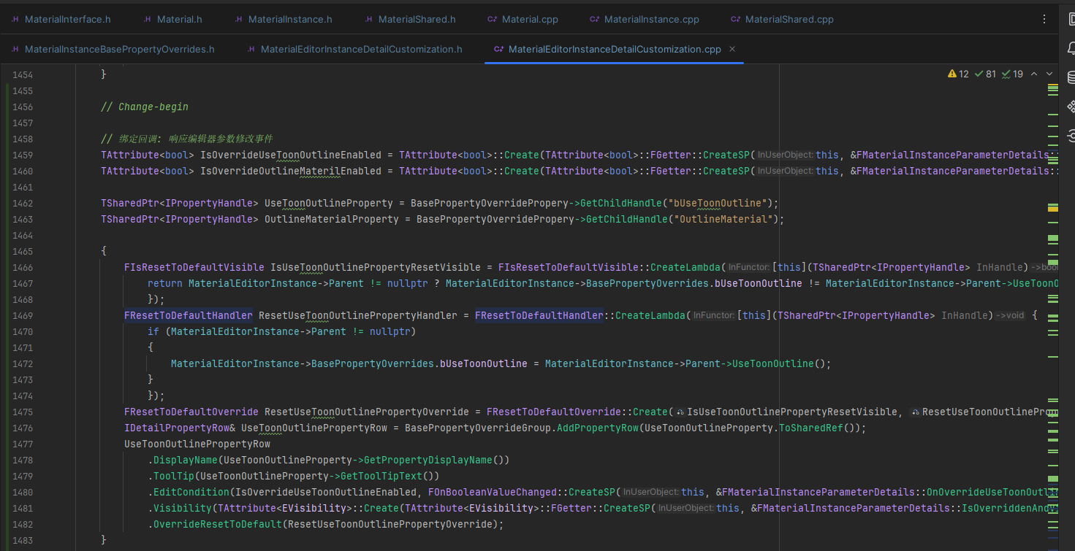Click the warnings count 12 to open Problems

pyautogui.click(x=962, y=73)
